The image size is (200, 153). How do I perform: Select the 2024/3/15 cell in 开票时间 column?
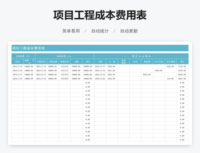[41, 66]
